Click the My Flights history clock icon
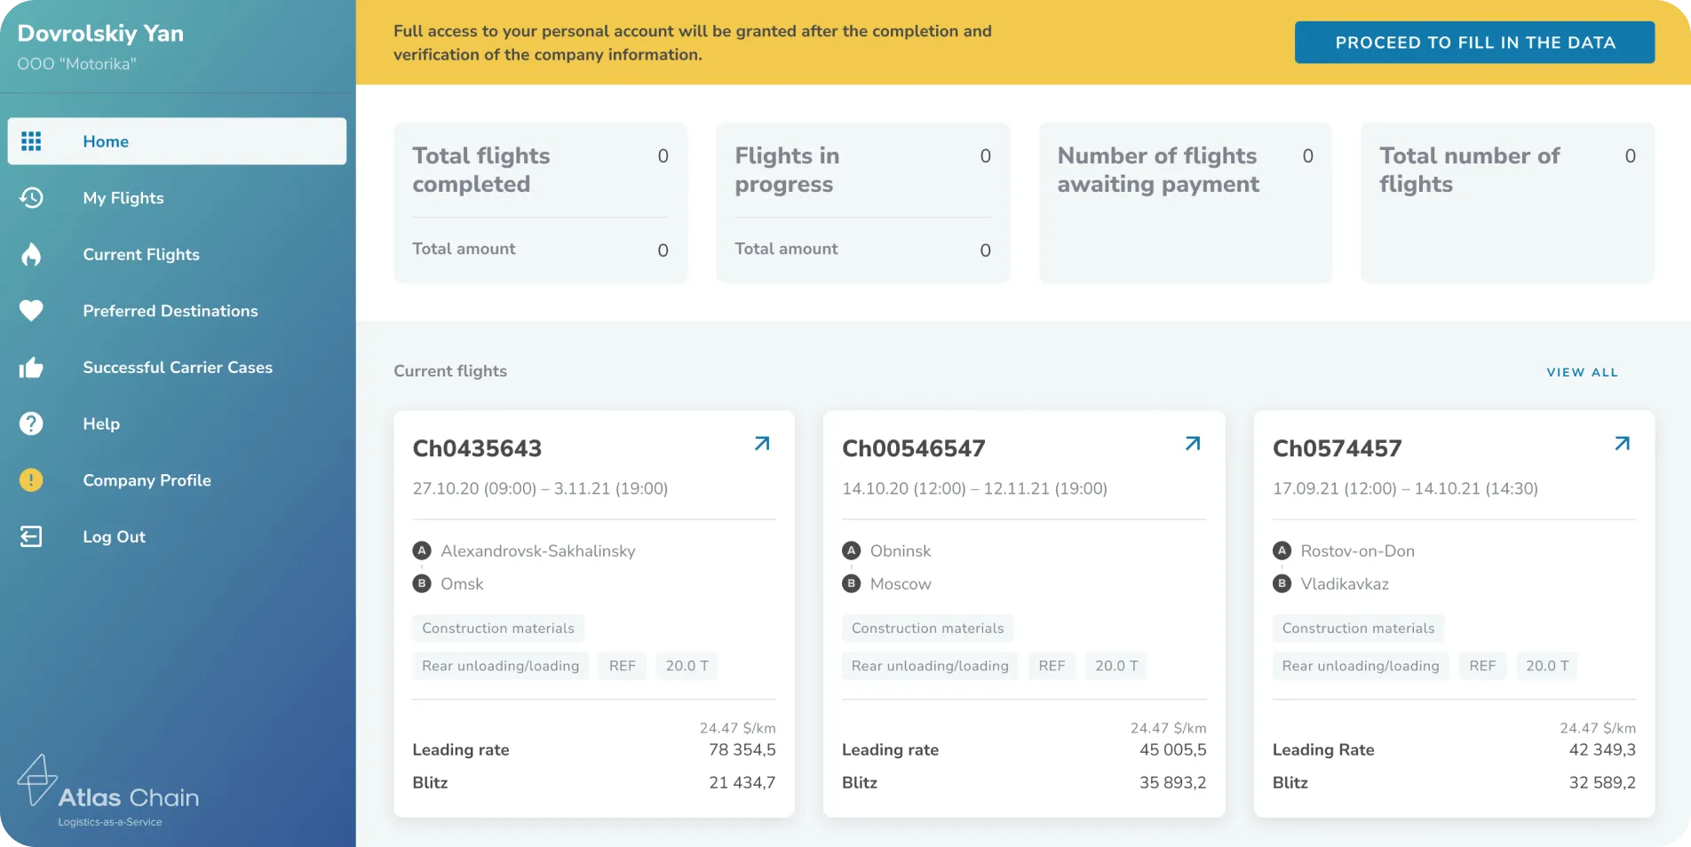This screenshot has width=1691, height=847. tap(32, 198)
